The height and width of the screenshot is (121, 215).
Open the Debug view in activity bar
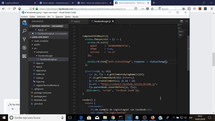click(x=24, y=48)
